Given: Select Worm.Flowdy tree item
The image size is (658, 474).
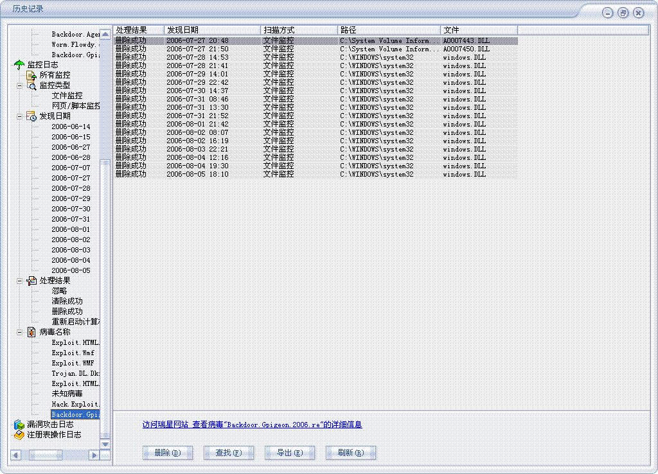Looking at the screenshot, I should (76, 44).
